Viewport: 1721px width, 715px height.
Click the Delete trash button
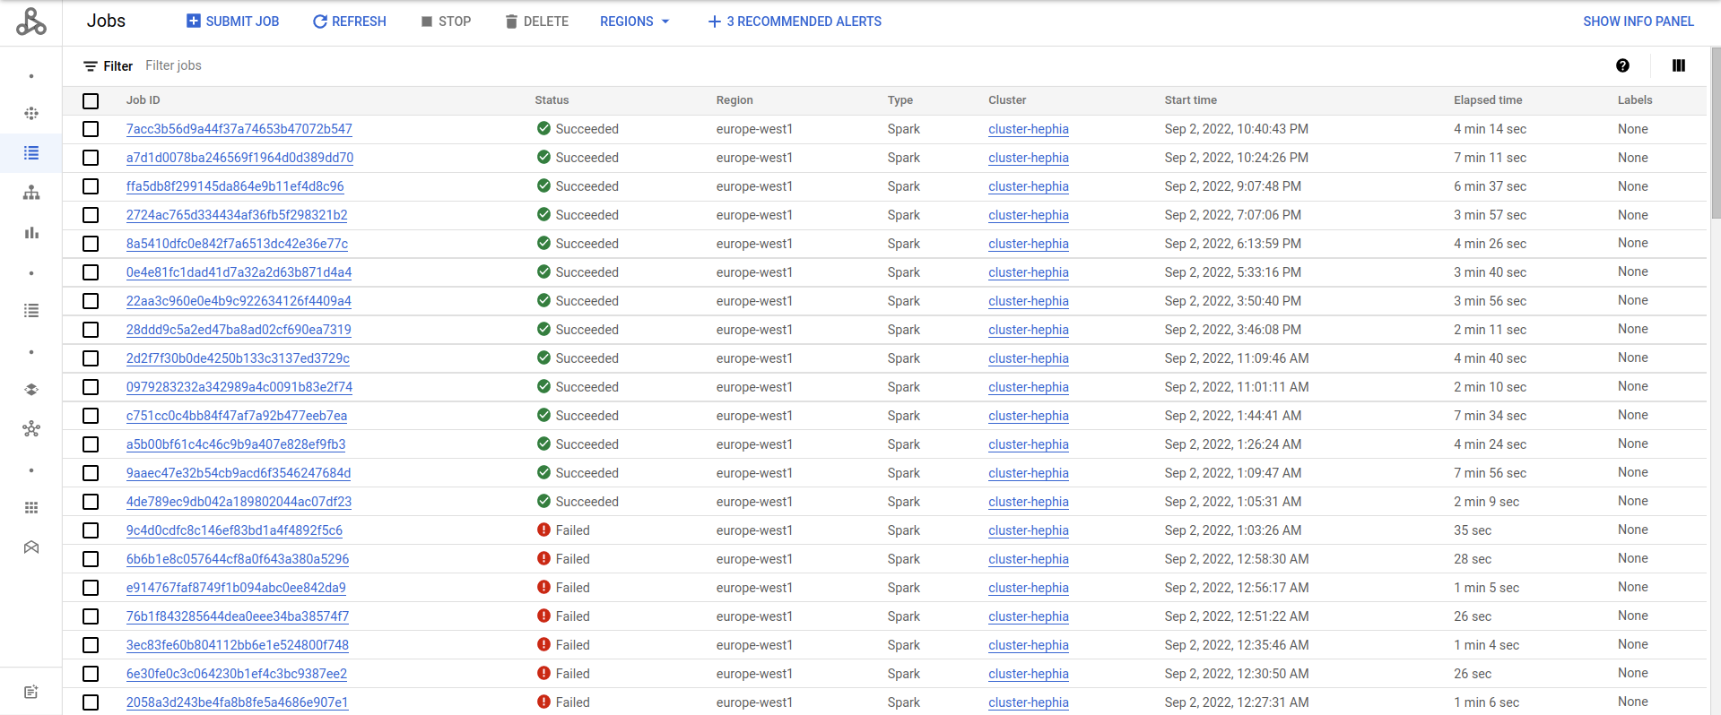click(536, 22)
